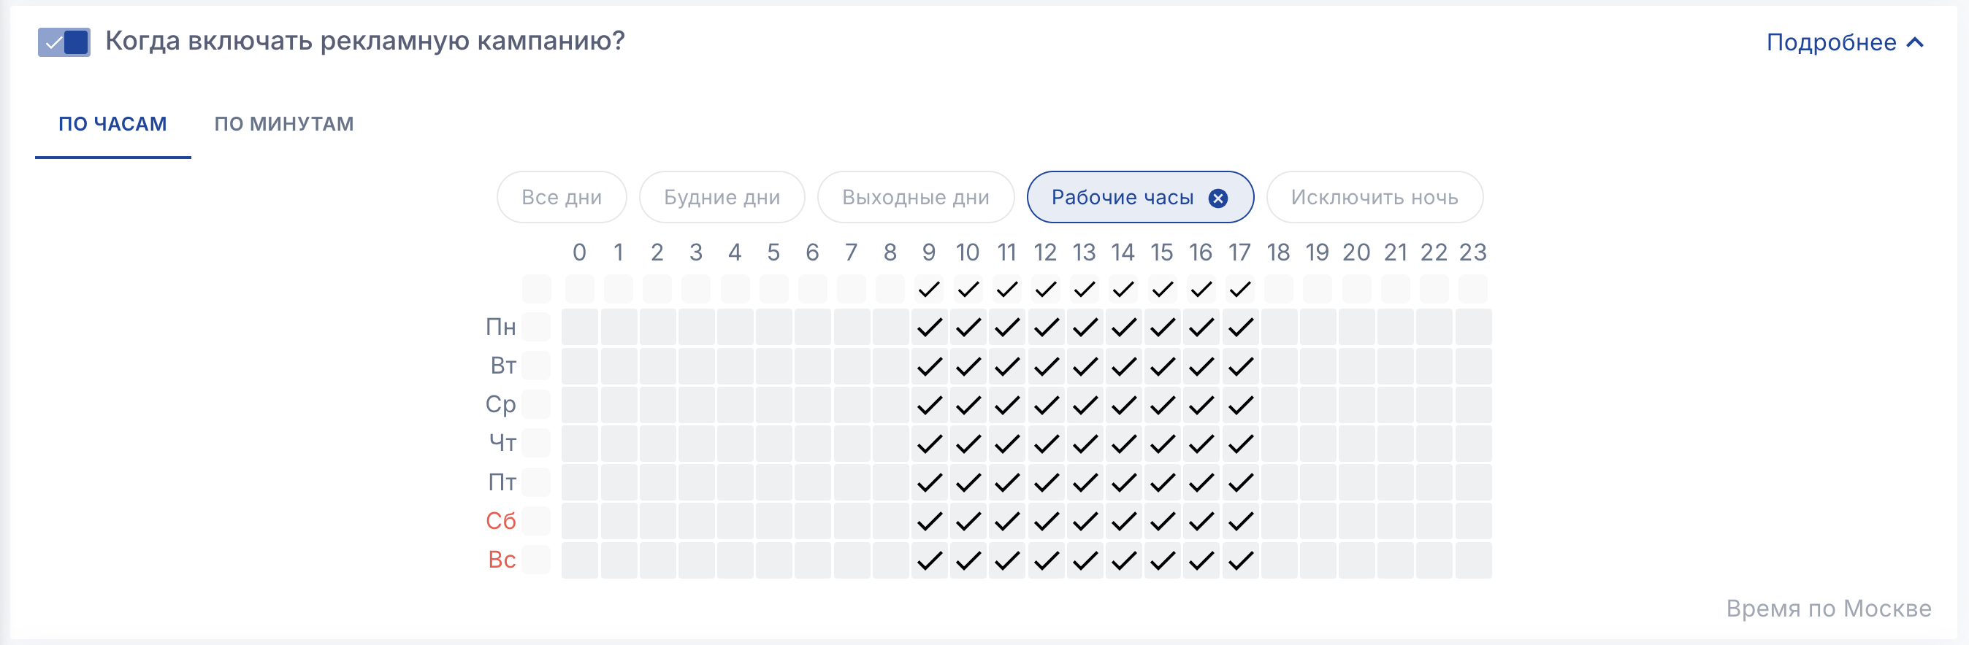
Task: Apply the 'Все дни' preset
Action: [561, 198]
